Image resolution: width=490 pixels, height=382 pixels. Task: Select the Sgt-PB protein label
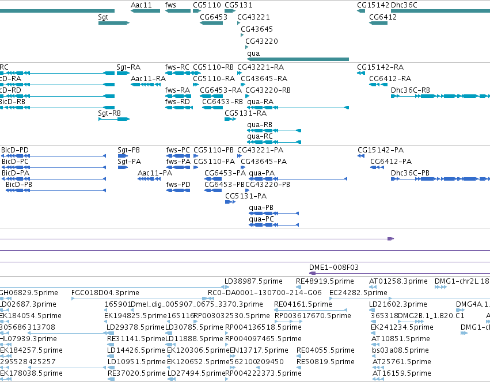click(129, 150)
